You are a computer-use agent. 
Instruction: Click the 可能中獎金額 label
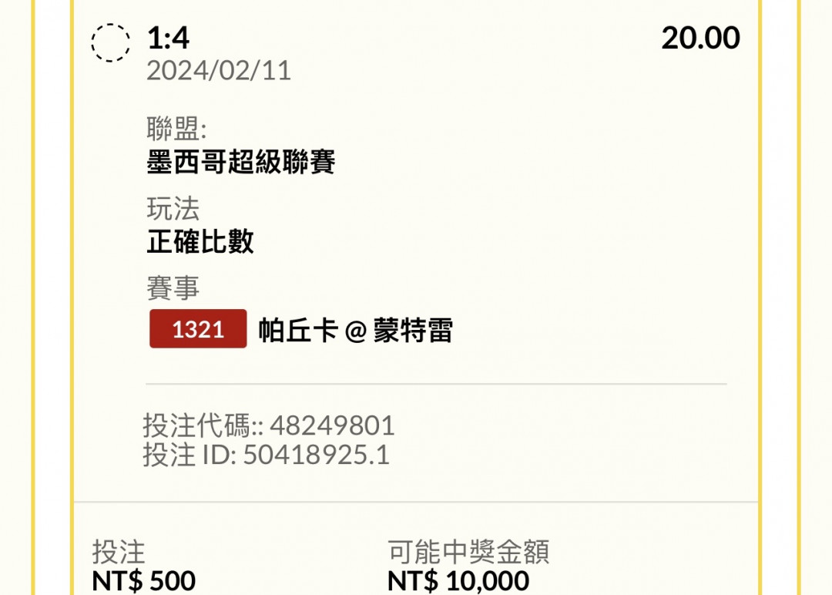pyautogui.click(x=468, y=552)
